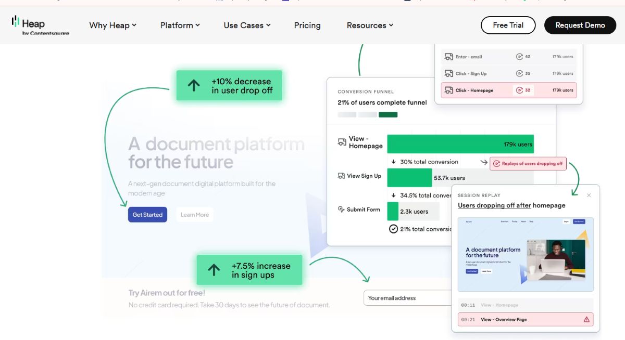Image resolution: width=625 pixels, height=340 pixels.
Task: Close the Session Replay panel
Action: click(x=589, y=195)
